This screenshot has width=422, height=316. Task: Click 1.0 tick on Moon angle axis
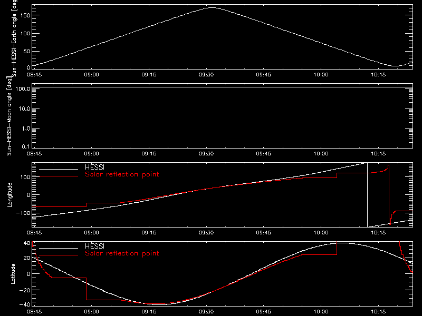pos(26,129)
